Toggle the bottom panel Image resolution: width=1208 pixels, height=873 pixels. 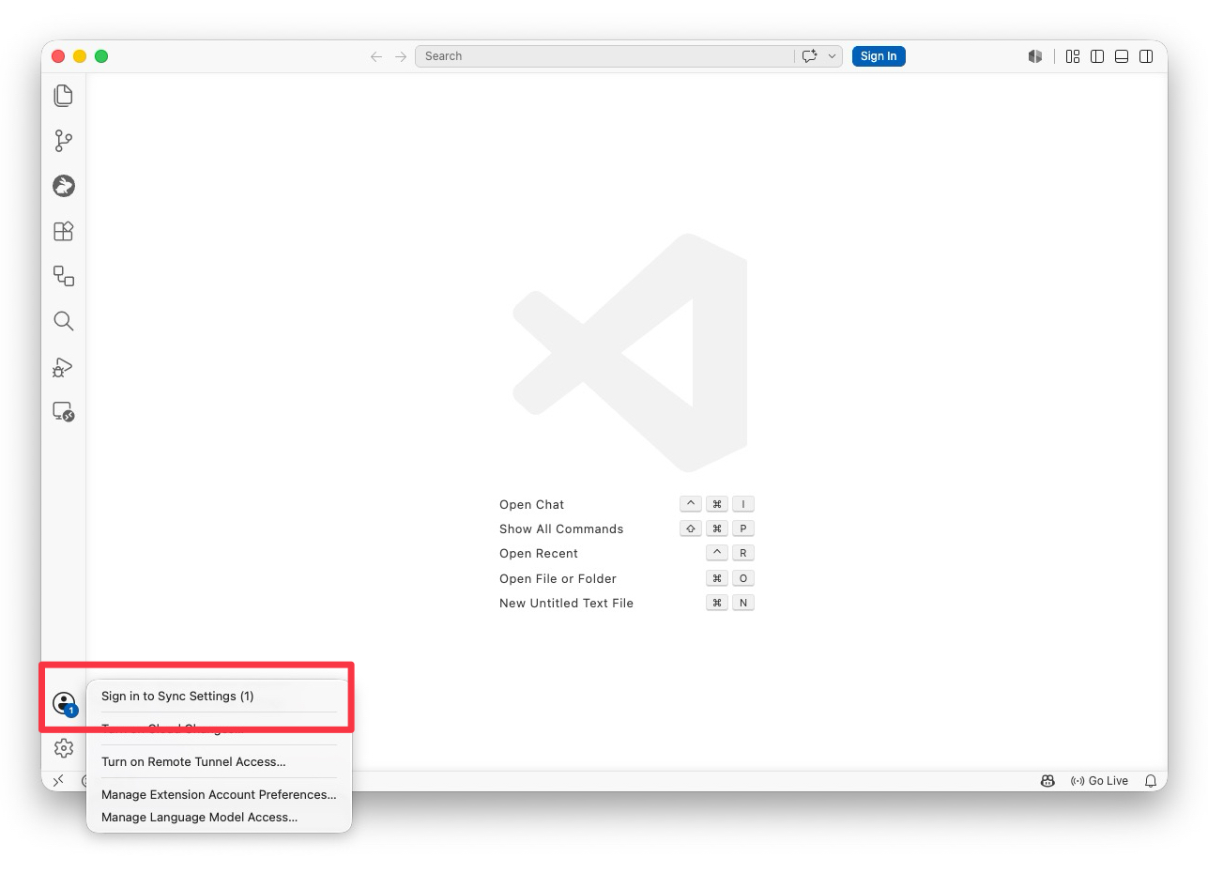1122,56
